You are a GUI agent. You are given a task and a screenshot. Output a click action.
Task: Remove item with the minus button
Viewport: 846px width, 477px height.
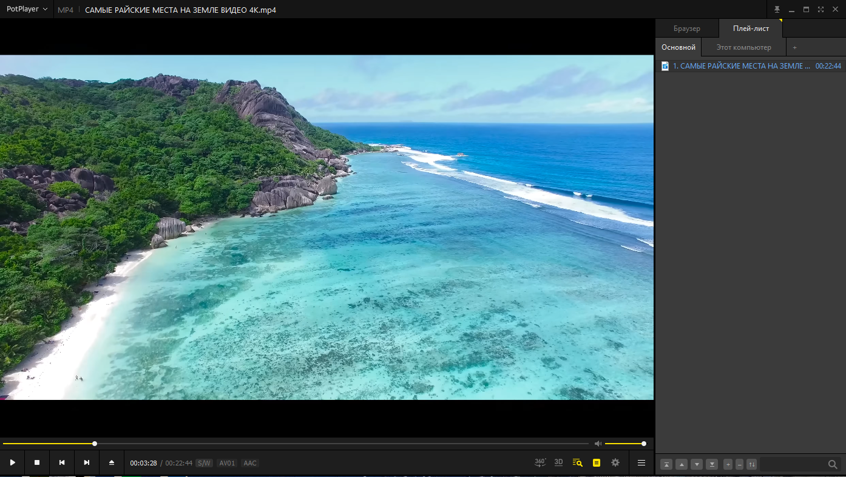coord(739,464)
